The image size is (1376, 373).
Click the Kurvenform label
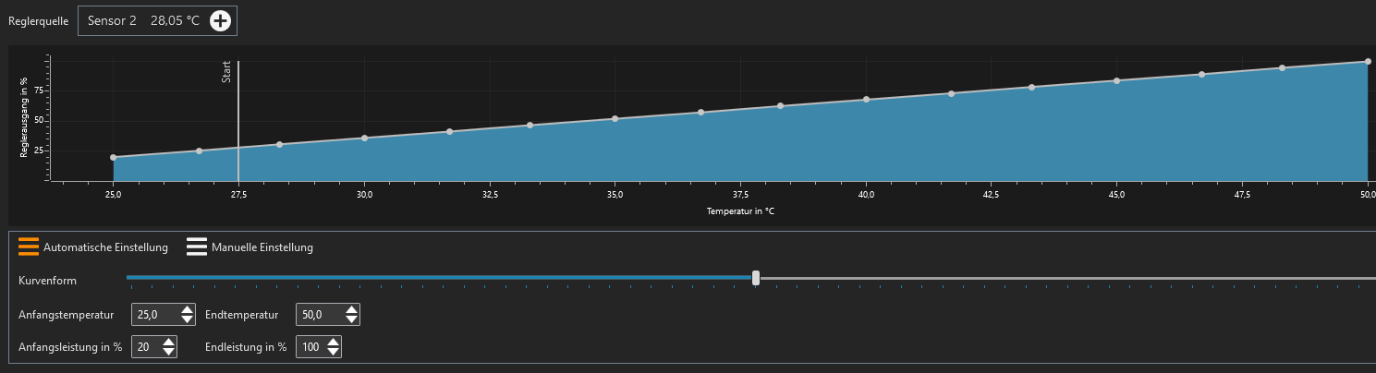tap(47, 280)
